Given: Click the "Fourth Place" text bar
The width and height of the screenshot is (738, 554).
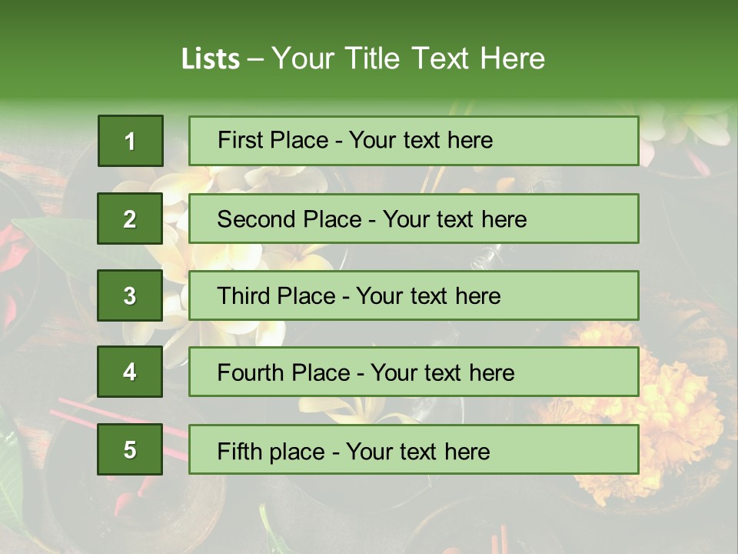Looking at the screenshot, I should pos(414,372).
